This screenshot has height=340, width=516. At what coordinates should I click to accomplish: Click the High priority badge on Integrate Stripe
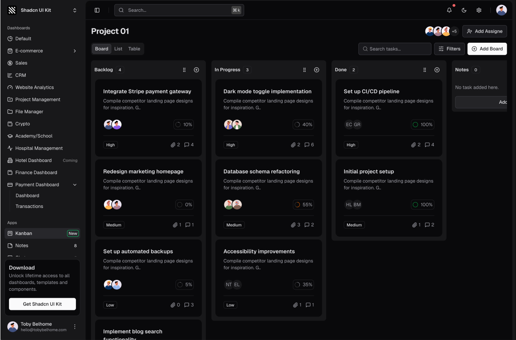coord(111,145)
